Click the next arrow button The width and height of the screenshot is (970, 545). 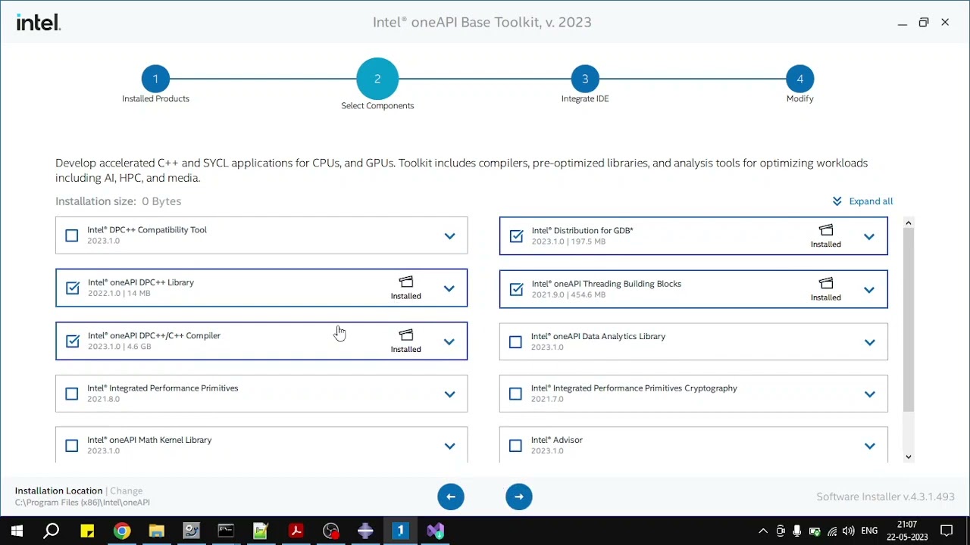tap(519, 497)
